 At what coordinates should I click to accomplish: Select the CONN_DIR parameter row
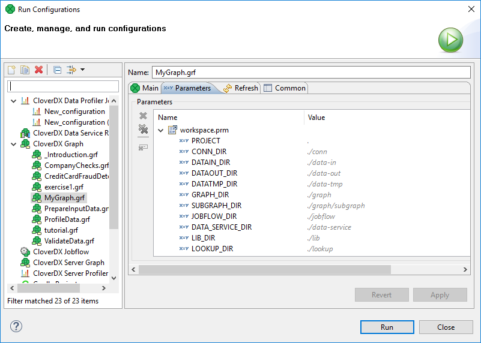click(x=312, y=152)
